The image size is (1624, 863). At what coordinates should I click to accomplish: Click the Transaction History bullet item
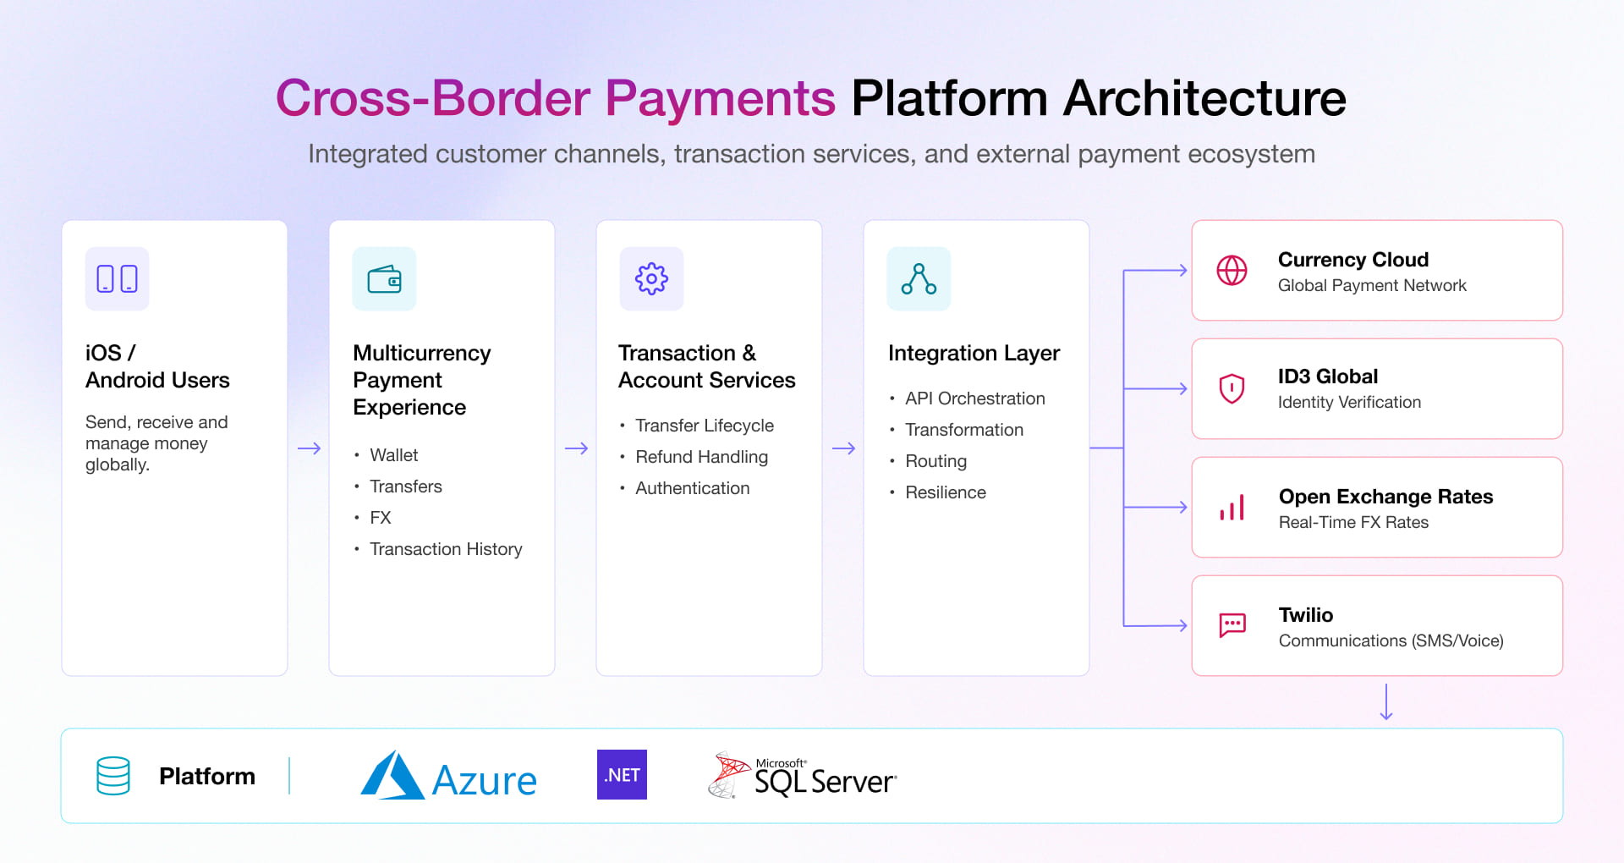446,549
